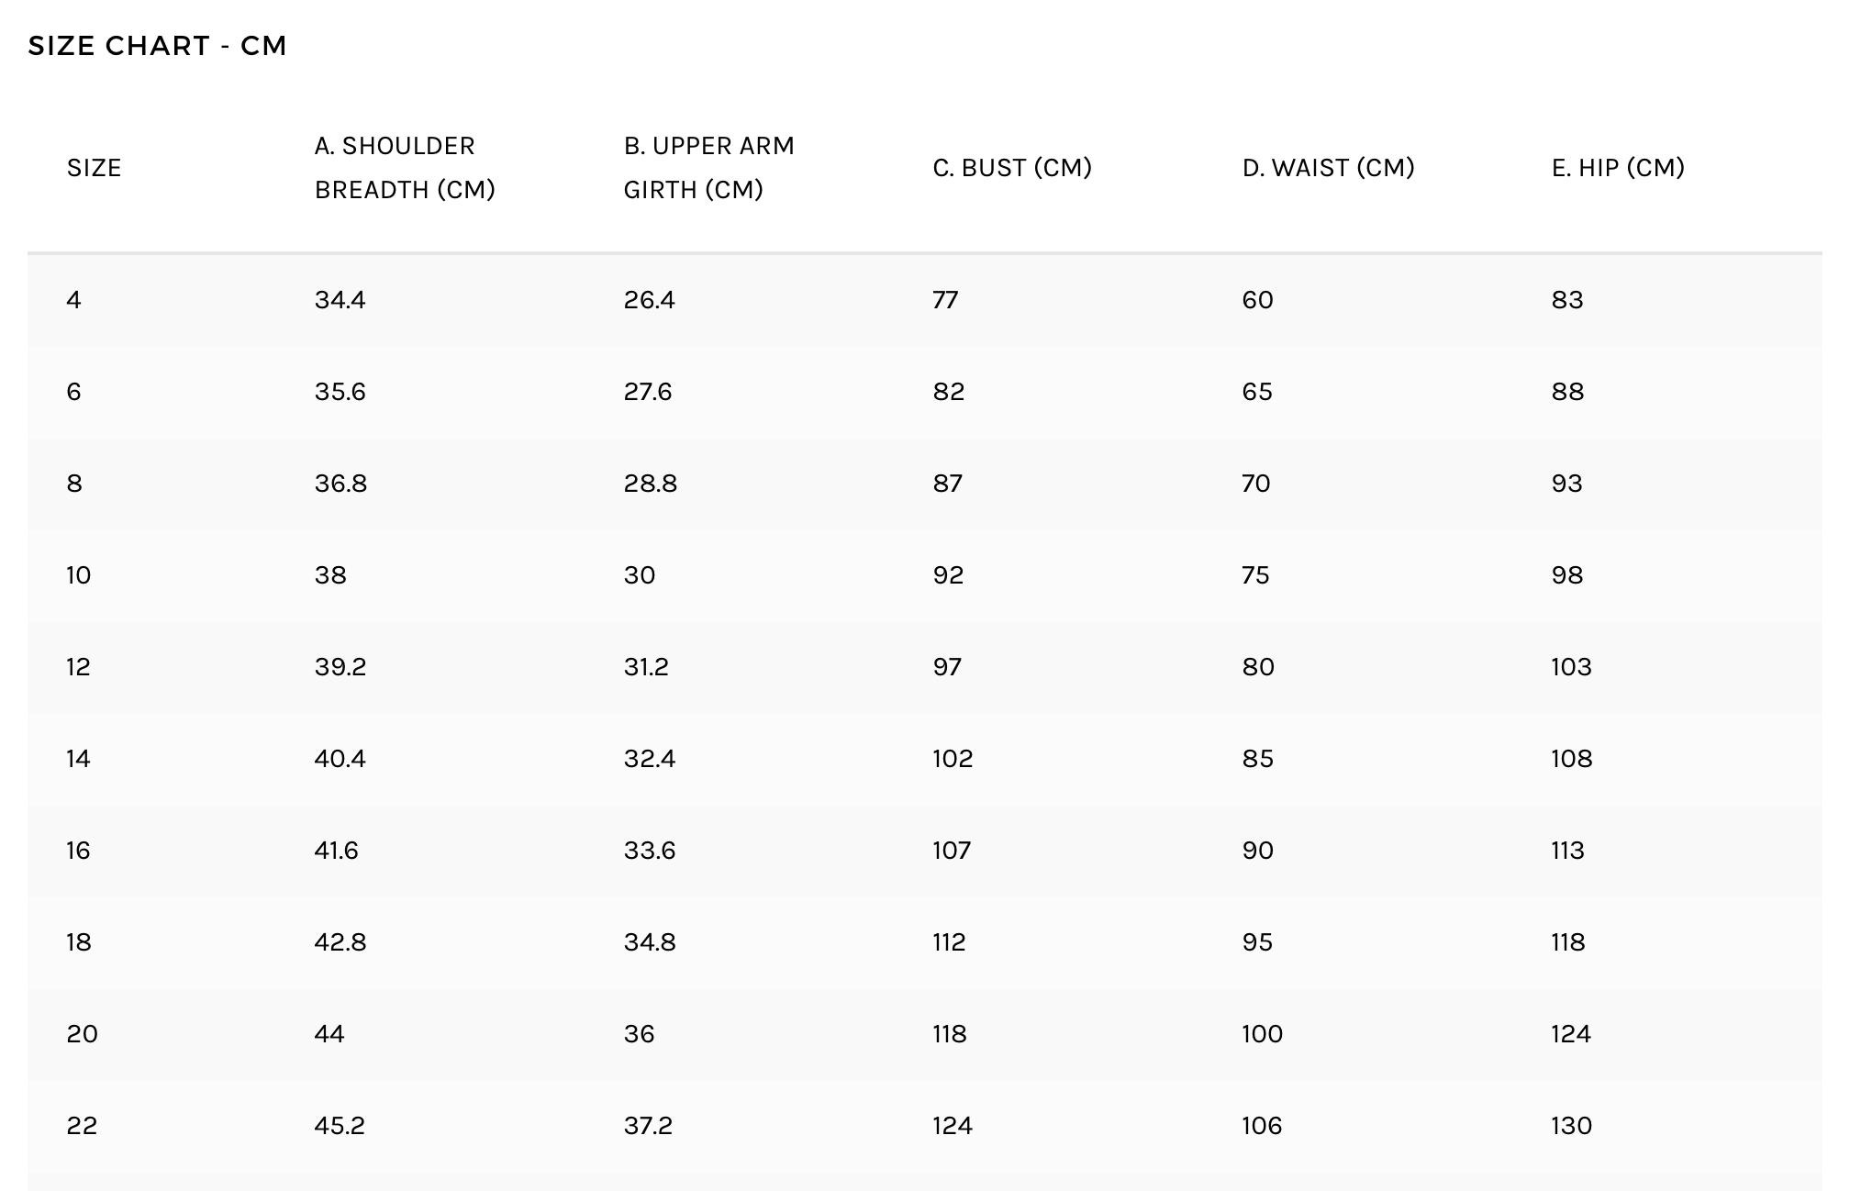Select upper arm girth value 36
This screenshot has height=1191, width=1850.
tap(639, 1034)
